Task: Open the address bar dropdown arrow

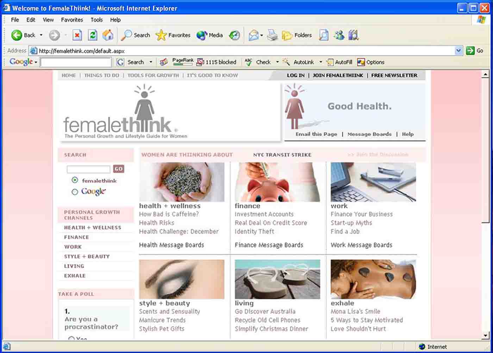Action: pyautogui.click(x=458, y=51)
